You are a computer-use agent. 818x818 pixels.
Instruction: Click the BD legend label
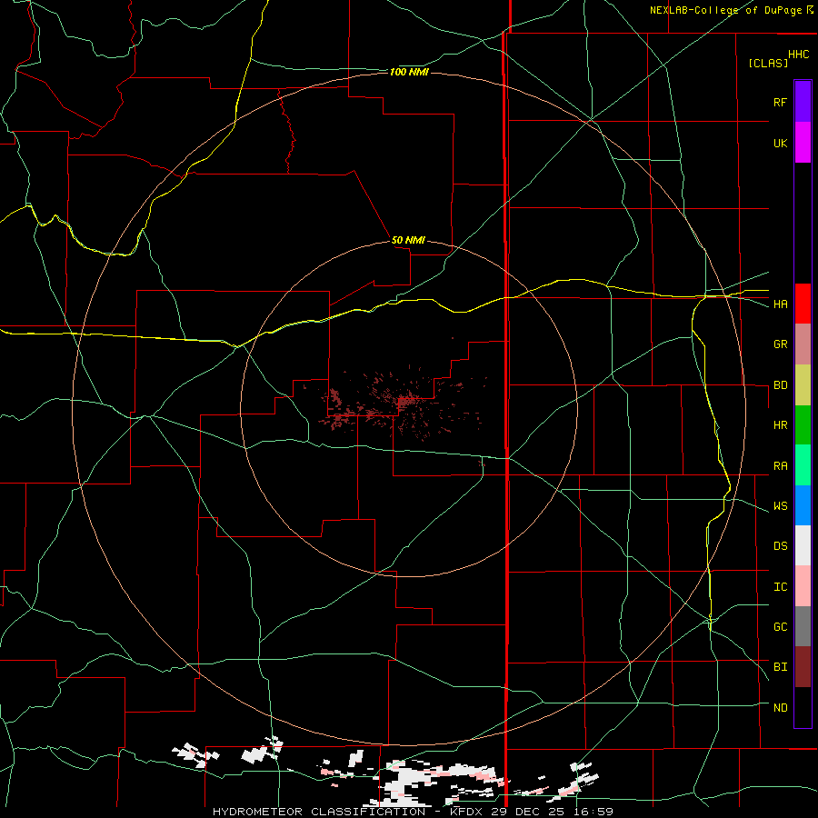780,385
